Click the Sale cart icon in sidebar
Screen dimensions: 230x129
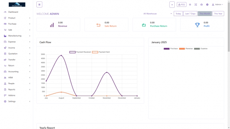(5, 30)
